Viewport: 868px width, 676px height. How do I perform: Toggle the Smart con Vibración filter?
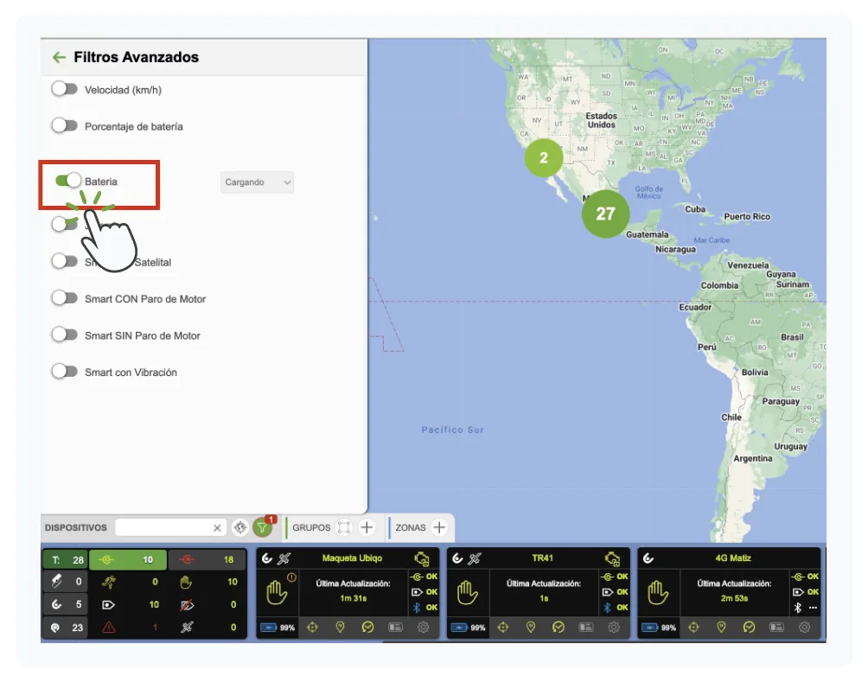(65, 372)
